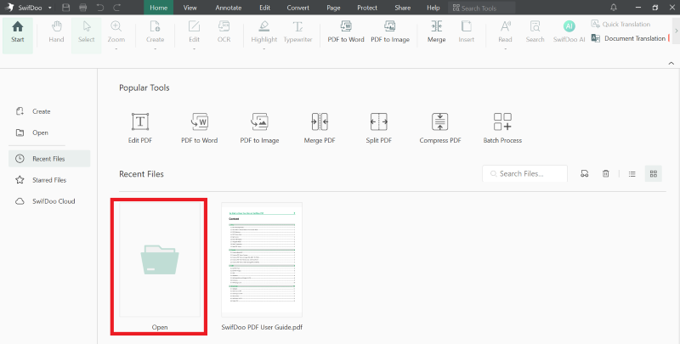Viewport: 680px width, 344px height.
Task: Click the Merge tool in ribbon
Action: (436, 32)
